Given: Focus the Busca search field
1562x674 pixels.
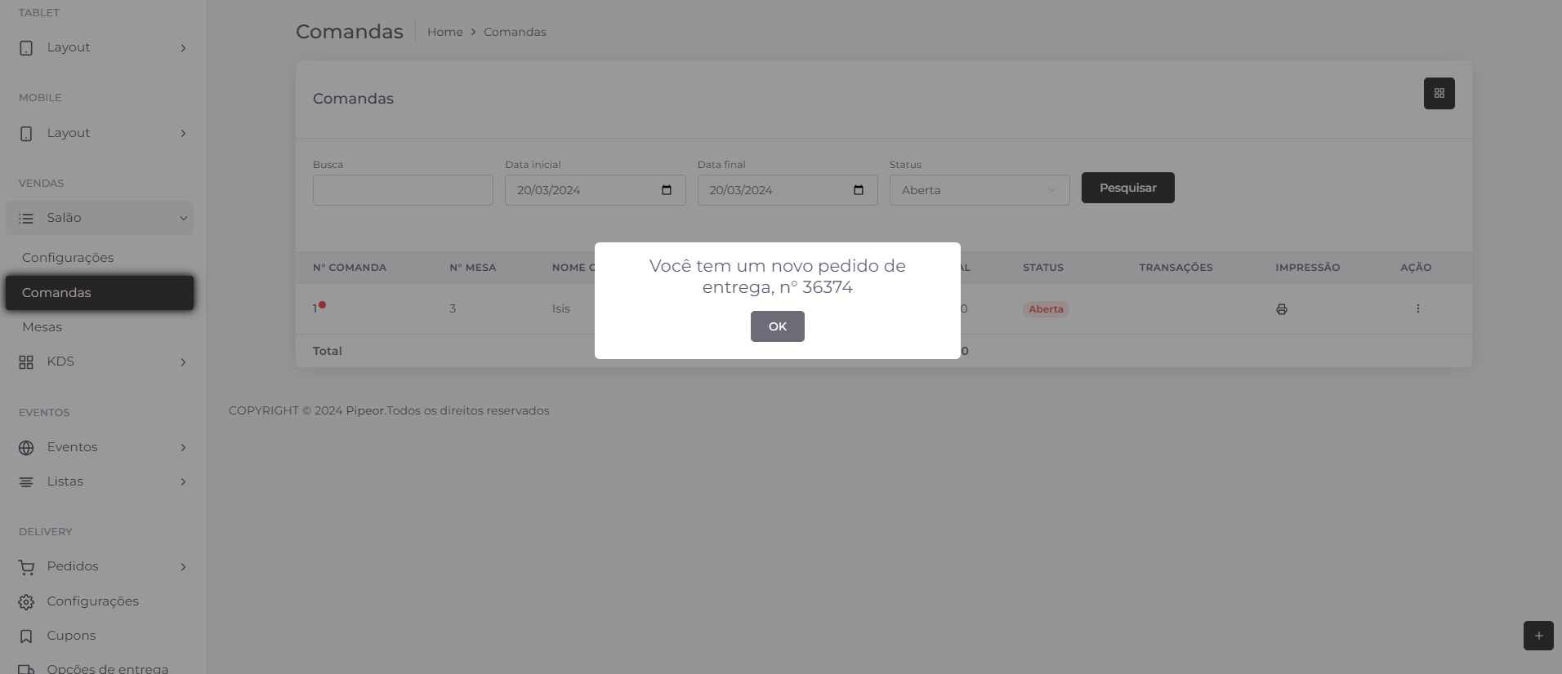Looking at the screenshot, I should 403,190.
